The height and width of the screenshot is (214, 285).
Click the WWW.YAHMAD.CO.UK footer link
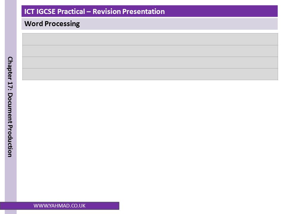coord(59,206)
